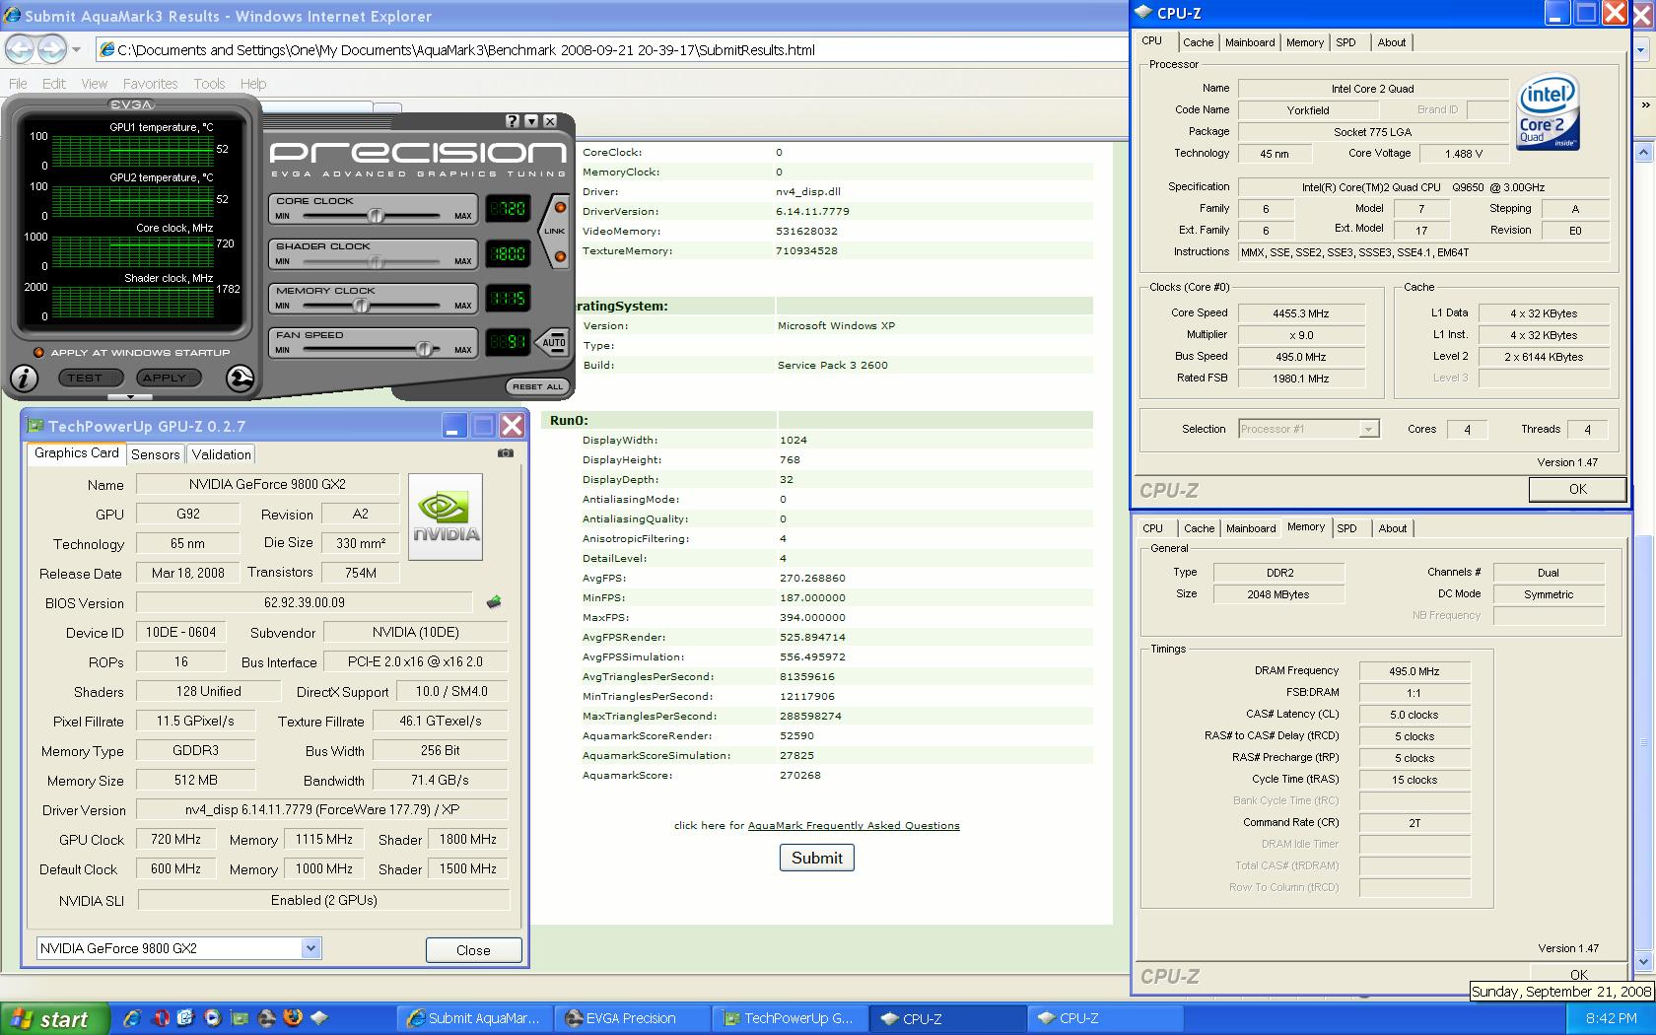Click the taskbar clock showing 8:42 PM
1656x1035 pixels.
tap(1611, 1018)
